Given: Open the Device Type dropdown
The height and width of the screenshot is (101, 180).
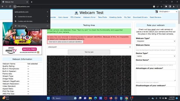Looking at the screenshot, I should click(156, 56).
